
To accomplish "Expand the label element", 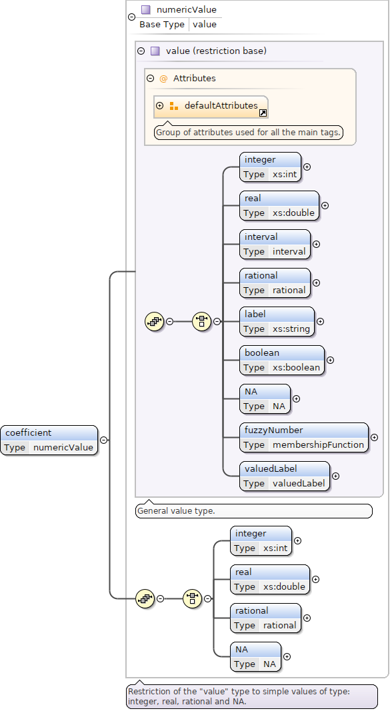I will pyautogui.click(x=320, y=321).
